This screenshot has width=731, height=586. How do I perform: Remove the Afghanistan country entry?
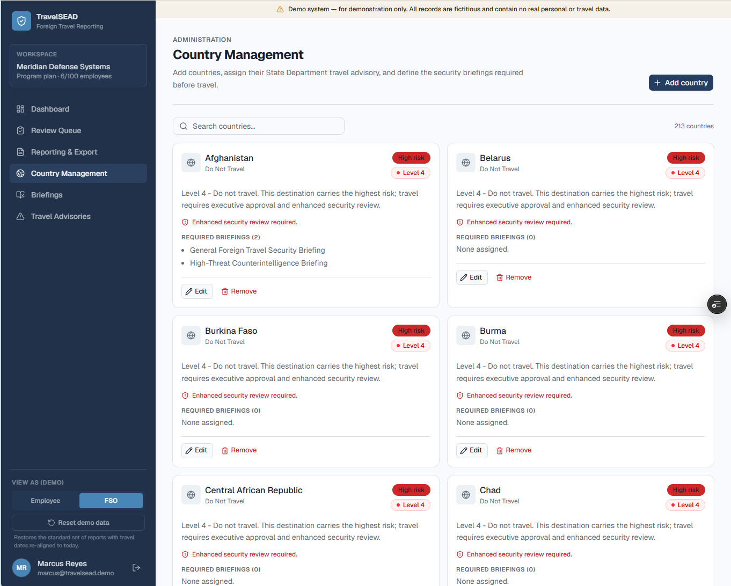coord(239,291)
